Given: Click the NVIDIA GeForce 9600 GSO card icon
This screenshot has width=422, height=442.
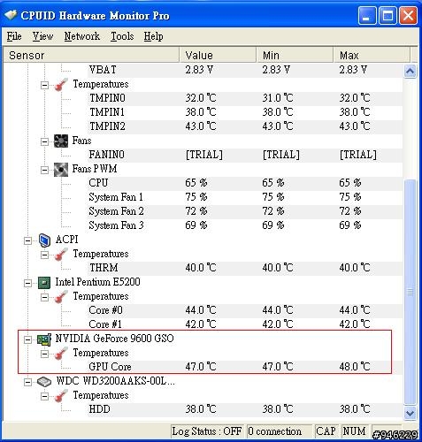Looking at the screenshot, I should point(44,339).
